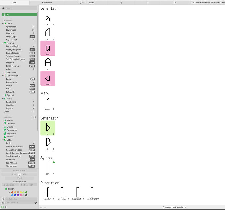The width and height of the screenshot is (225, 210).
Task: Click the minus icon in the sidebar footer
Action: [x=6, y=207]
